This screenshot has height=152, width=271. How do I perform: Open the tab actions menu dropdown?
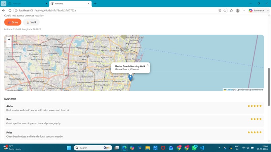click(3, 3)
